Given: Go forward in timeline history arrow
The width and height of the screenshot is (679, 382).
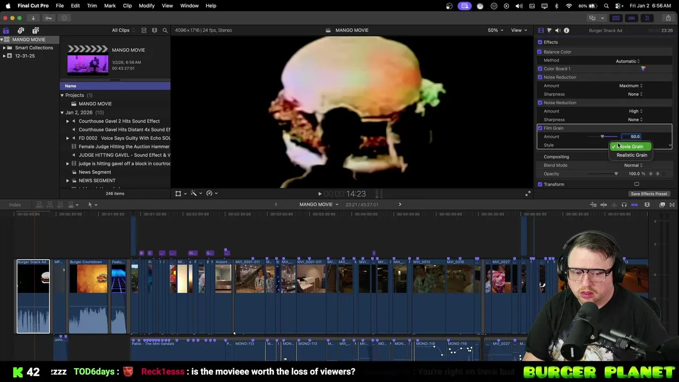Looking at the screenshot, I should (x=400, y=204).
